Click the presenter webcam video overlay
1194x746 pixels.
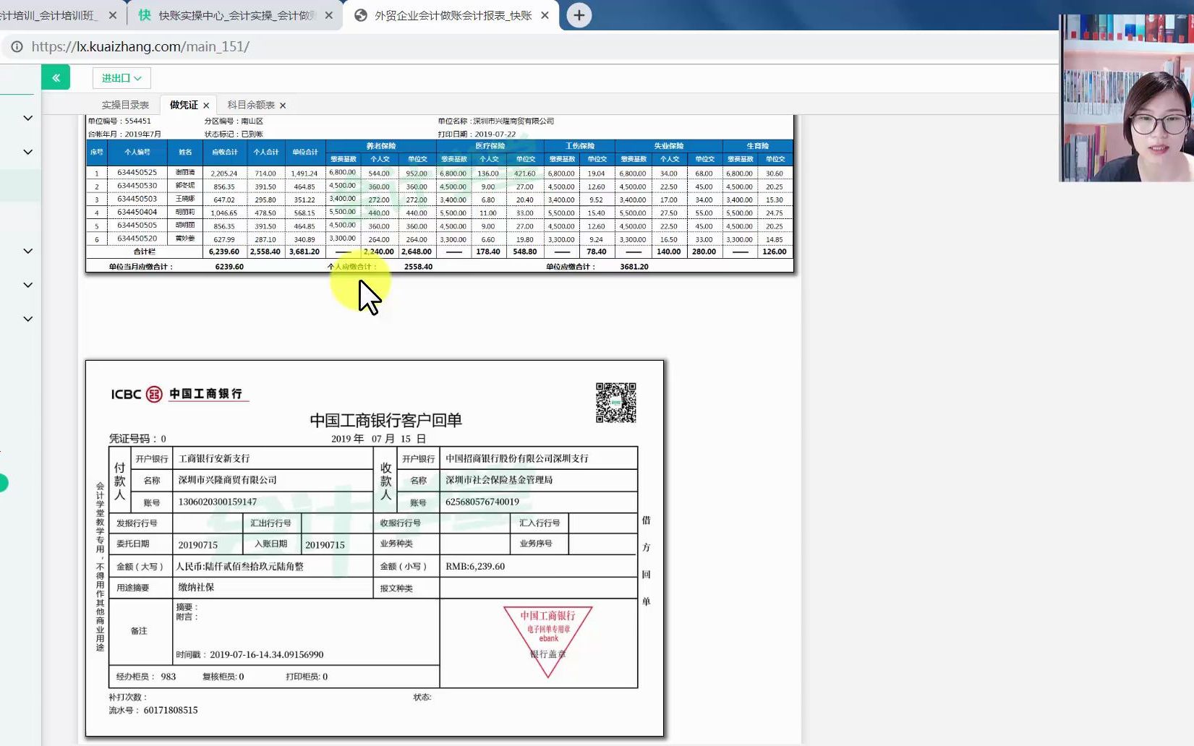(x=1126, y=98)
